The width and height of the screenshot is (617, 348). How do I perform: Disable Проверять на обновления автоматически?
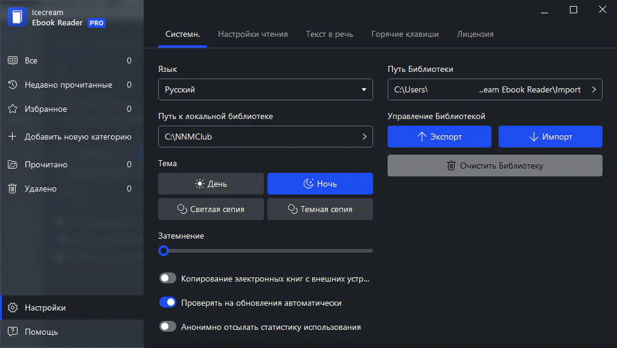pyautogui.click(x=168, y=302)
